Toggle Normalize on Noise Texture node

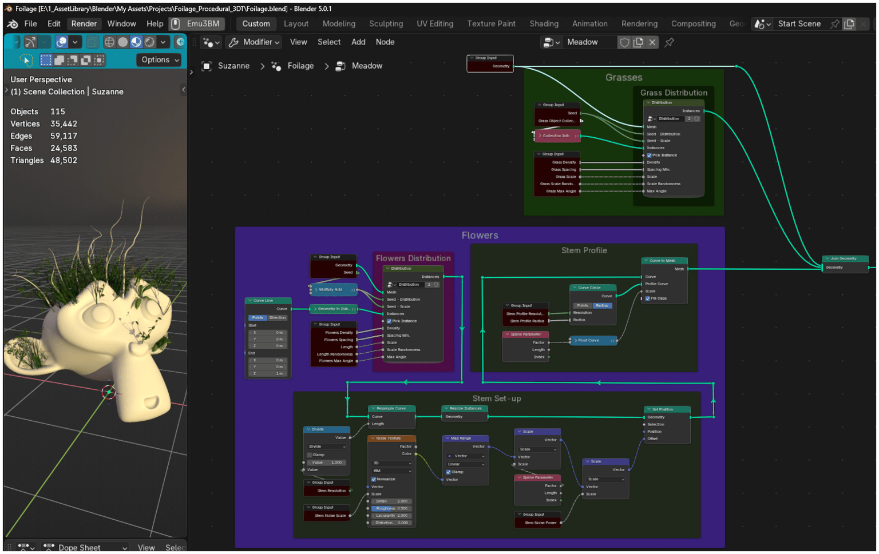(x=374, y=479)
